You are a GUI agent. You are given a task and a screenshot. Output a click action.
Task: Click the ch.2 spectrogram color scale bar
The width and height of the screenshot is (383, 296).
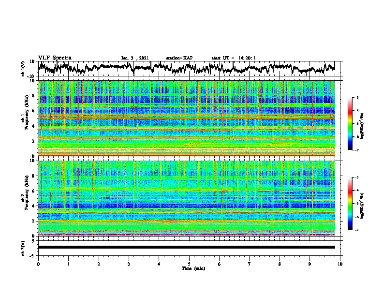click(x=350, y=204)
